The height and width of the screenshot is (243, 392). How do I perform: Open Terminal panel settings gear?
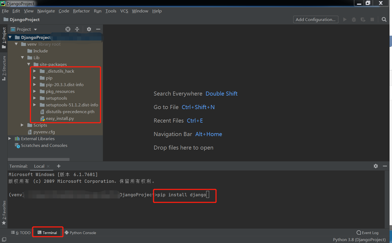pos(376,166)
